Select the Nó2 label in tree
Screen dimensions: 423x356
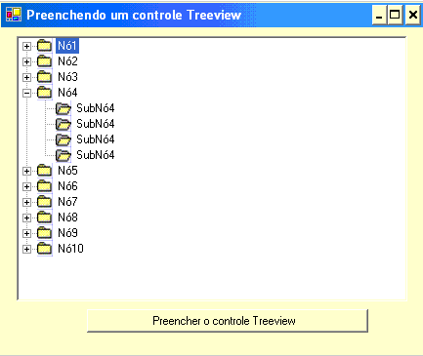pyautogui.click(x=67, y=61)
